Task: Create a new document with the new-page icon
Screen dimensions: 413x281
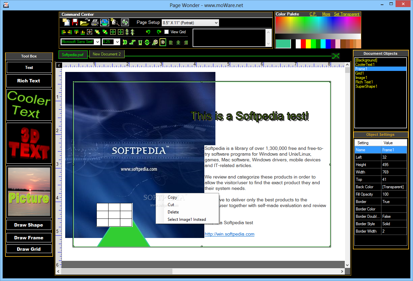Action: (66, 22)
